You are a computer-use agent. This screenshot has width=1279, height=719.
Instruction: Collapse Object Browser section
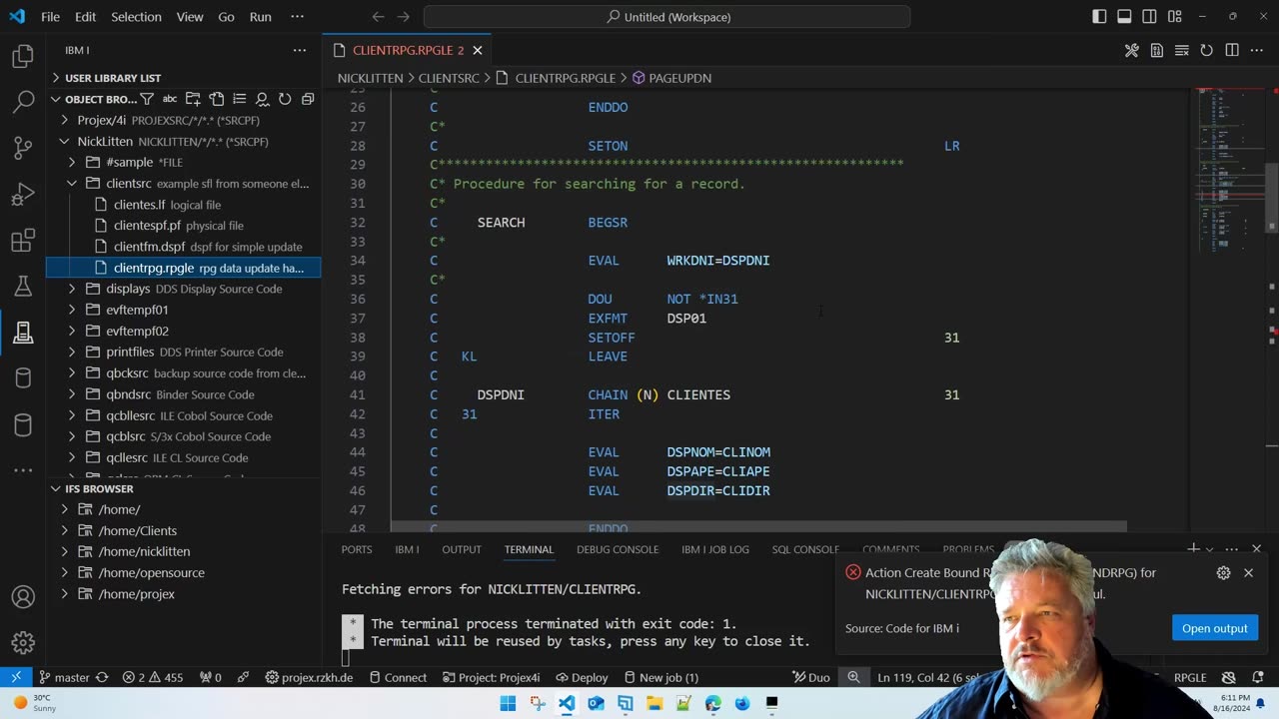(57, 99)
